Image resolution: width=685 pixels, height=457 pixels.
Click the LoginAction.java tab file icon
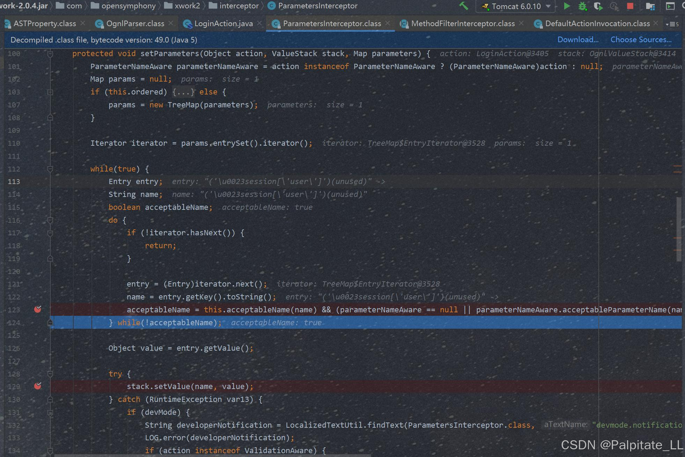[x=187, y=24]
